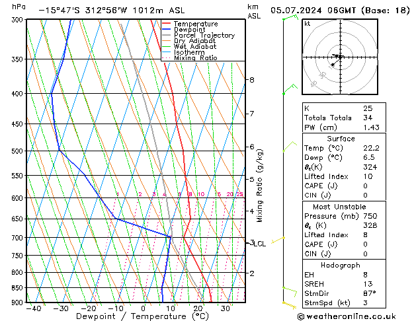Screen dimensions: 416x321
Task: Click the wind barb at 400 hPa level
Action: point(290,89)
